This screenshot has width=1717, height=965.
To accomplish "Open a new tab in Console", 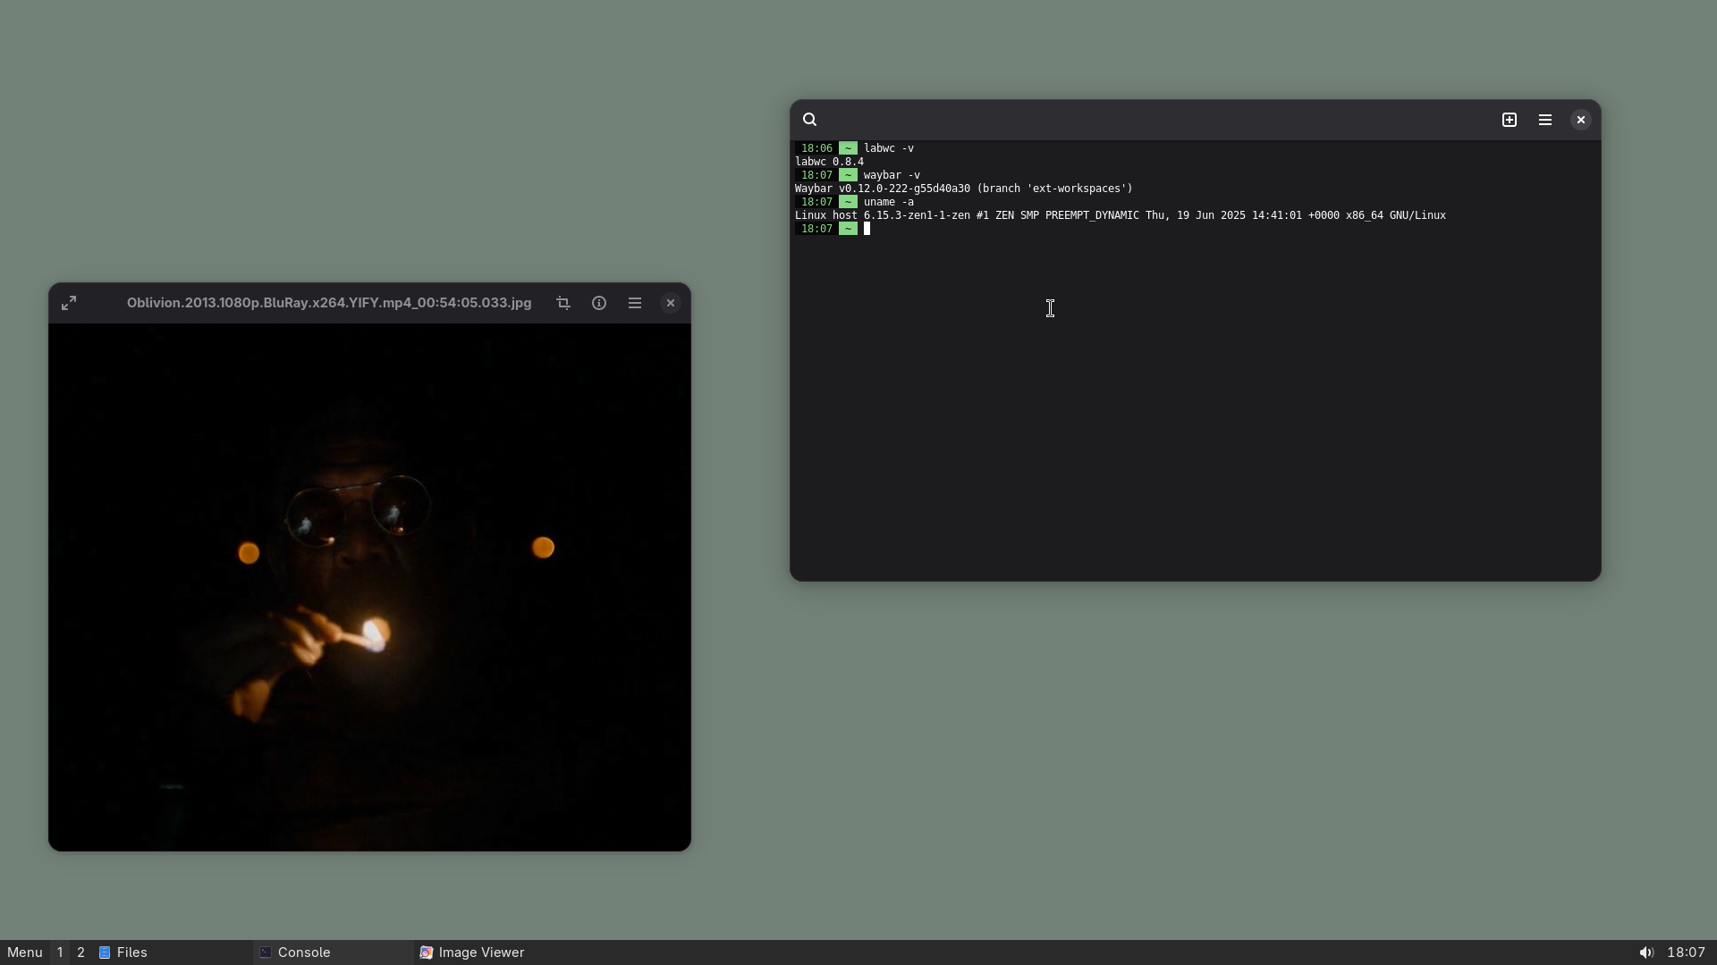I will click(1510, 120).
